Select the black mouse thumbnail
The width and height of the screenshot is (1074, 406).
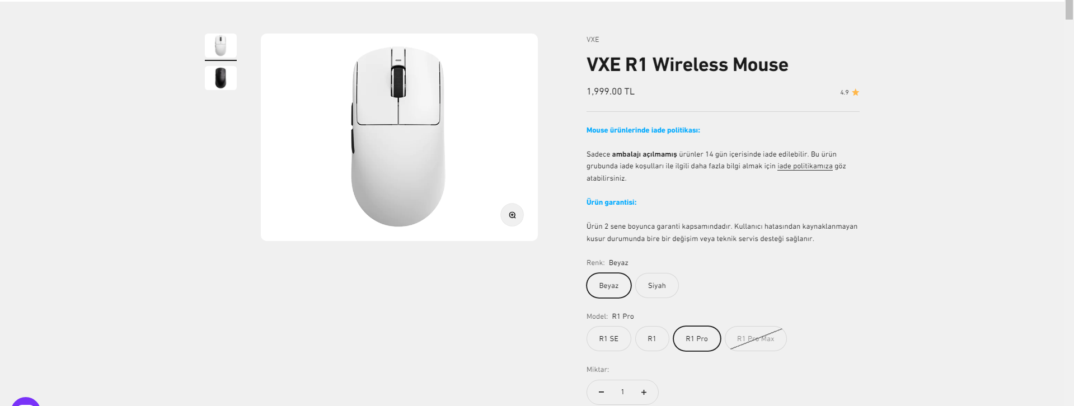[x=221, y=78]
